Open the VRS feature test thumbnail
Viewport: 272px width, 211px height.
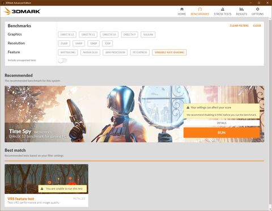(x=46, y=179)
